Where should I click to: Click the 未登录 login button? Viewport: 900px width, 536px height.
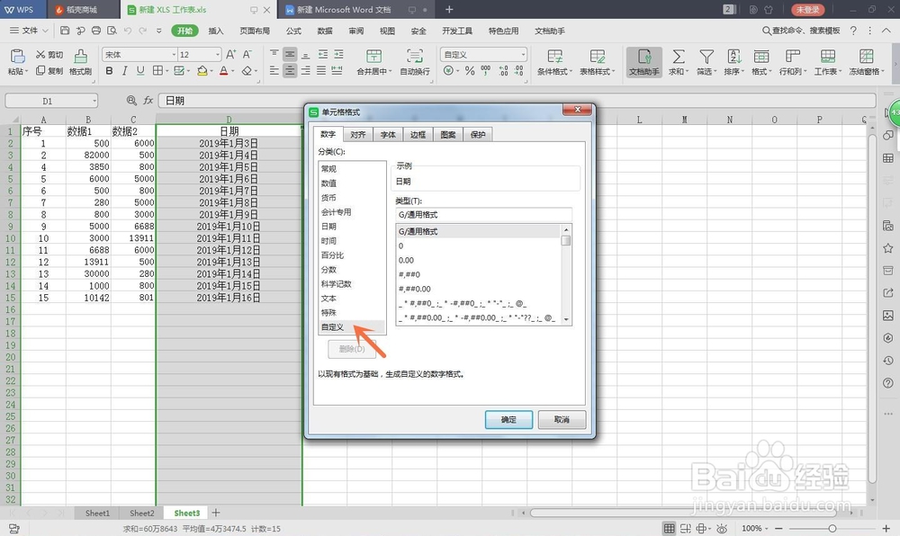click(807, 10)
